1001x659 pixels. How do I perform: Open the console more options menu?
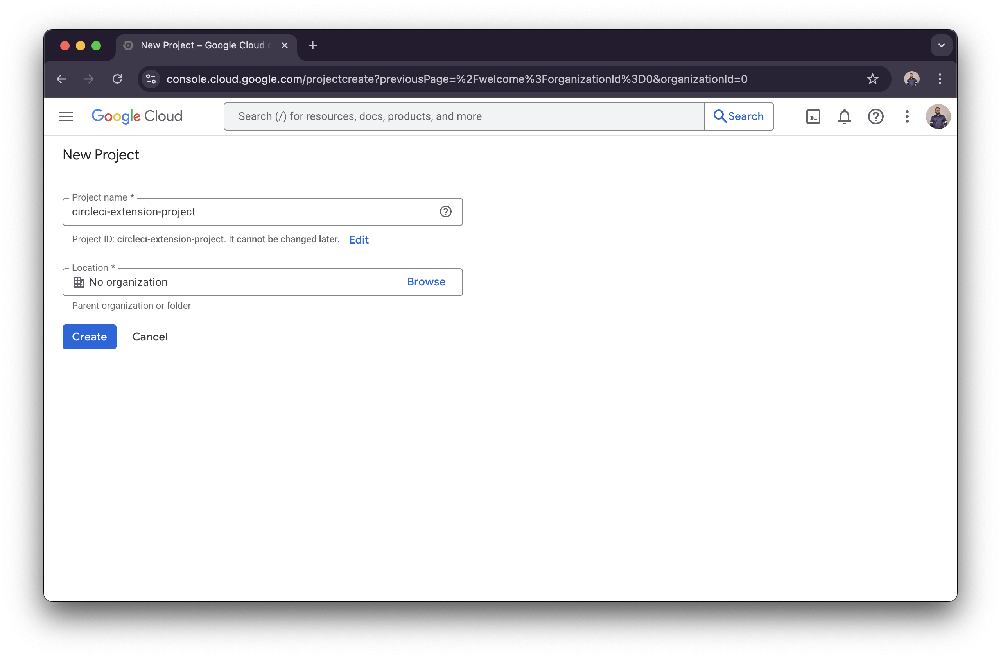[907, 116]
